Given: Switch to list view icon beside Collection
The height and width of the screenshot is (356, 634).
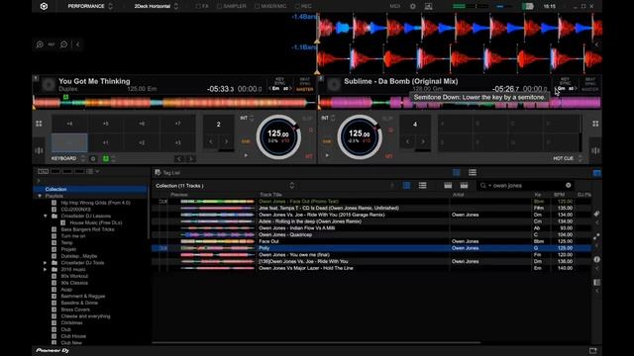Looking at the screenshot, I should click(x=423, y=185).
